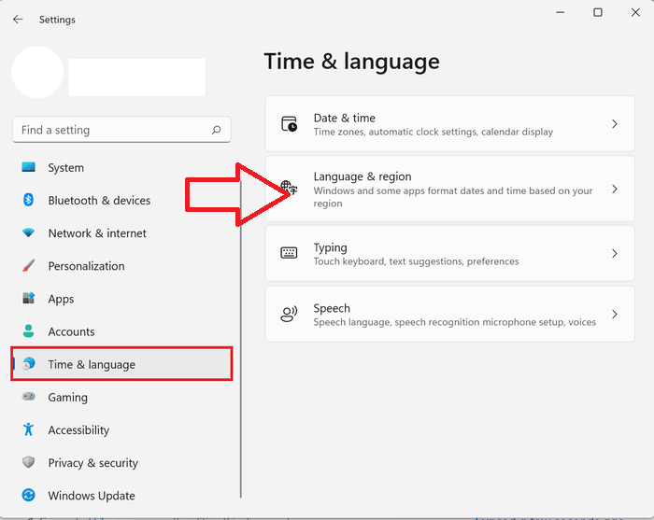654x520 pixels.
Task: Maximize the Settings window
Action: [x=598, y=12]
